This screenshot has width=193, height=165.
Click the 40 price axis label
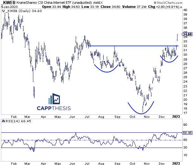click(185, 10)
